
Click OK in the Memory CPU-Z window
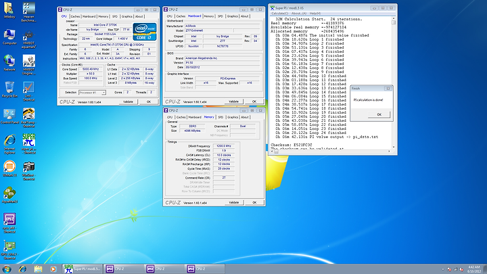254,202
